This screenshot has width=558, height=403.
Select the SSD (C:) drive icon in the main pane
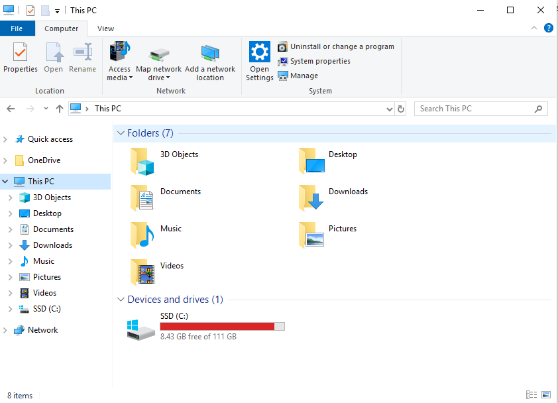click(141, 330)
